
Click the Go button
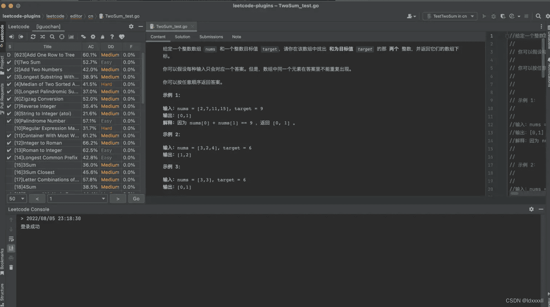[x=136, y=199]
